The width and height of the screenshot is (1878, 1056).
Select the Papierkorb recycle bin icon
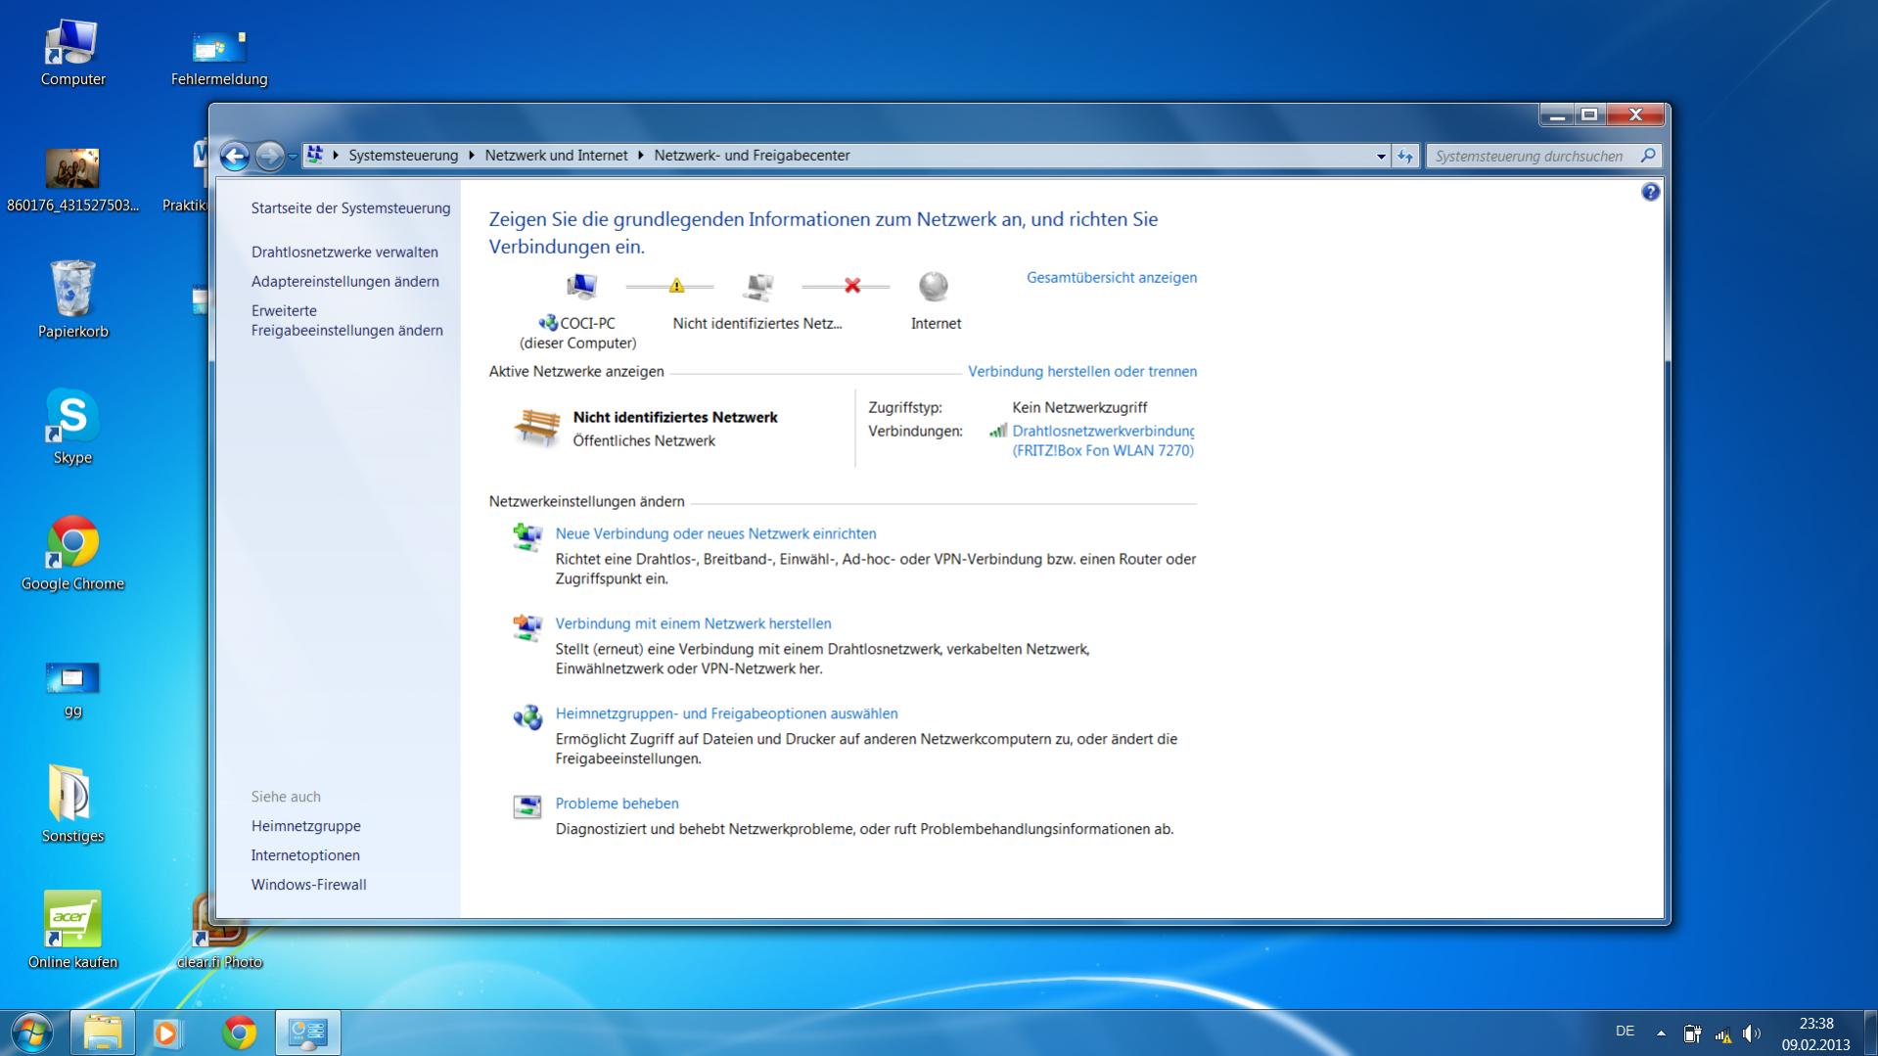[72, 299]
